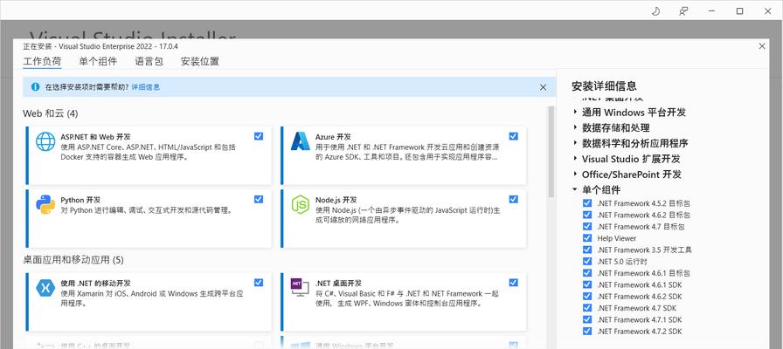Dismiss the help banner with its X

544,87
